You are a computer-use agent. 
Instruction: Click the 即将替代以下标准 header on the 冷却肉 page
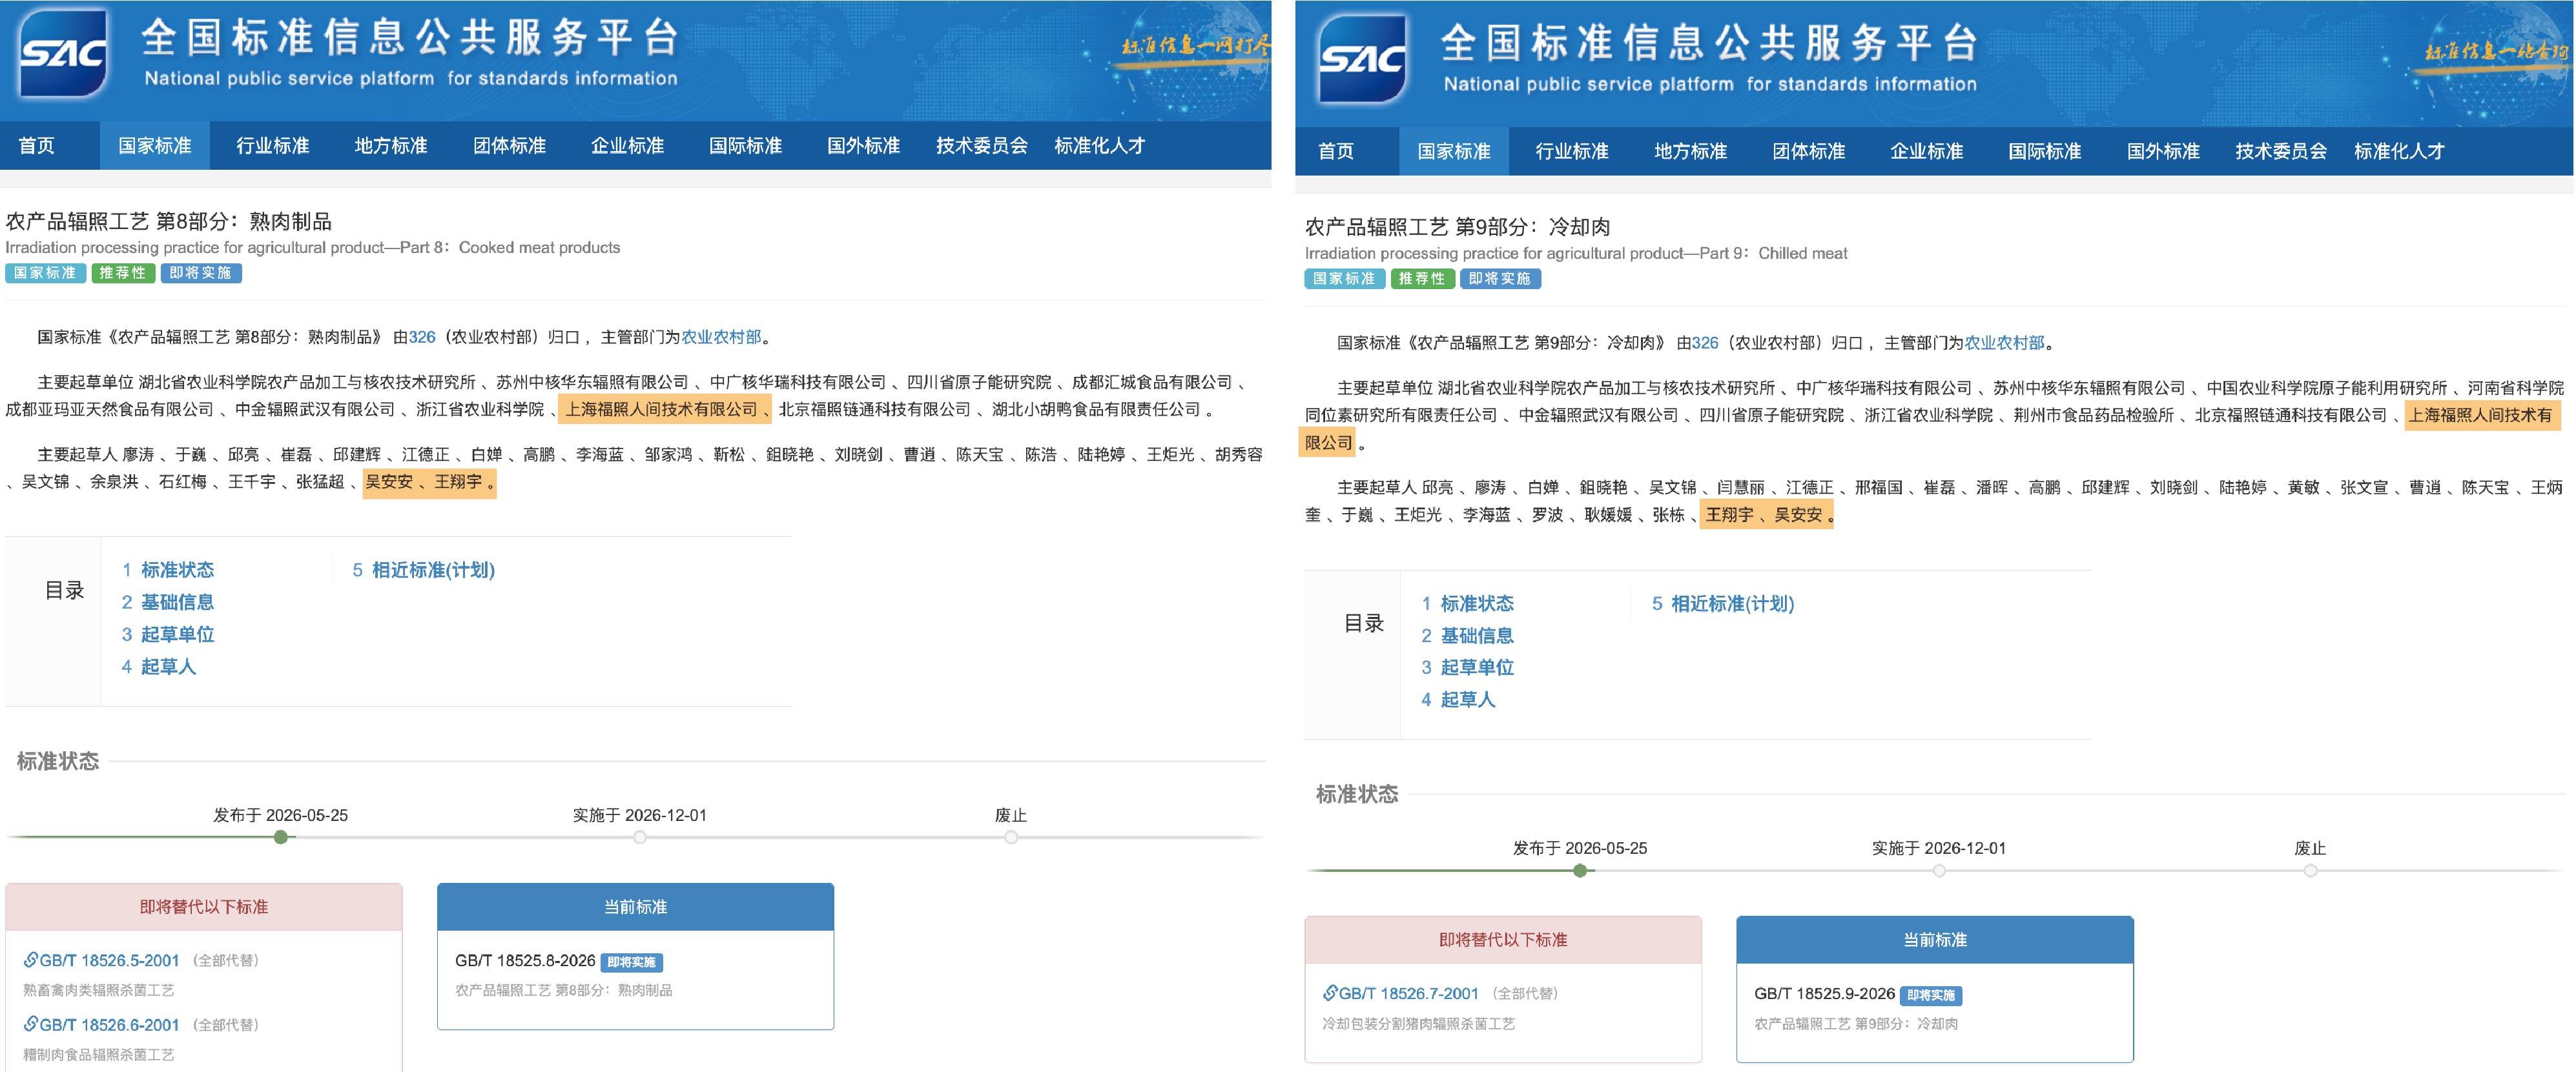(1503, 940)
